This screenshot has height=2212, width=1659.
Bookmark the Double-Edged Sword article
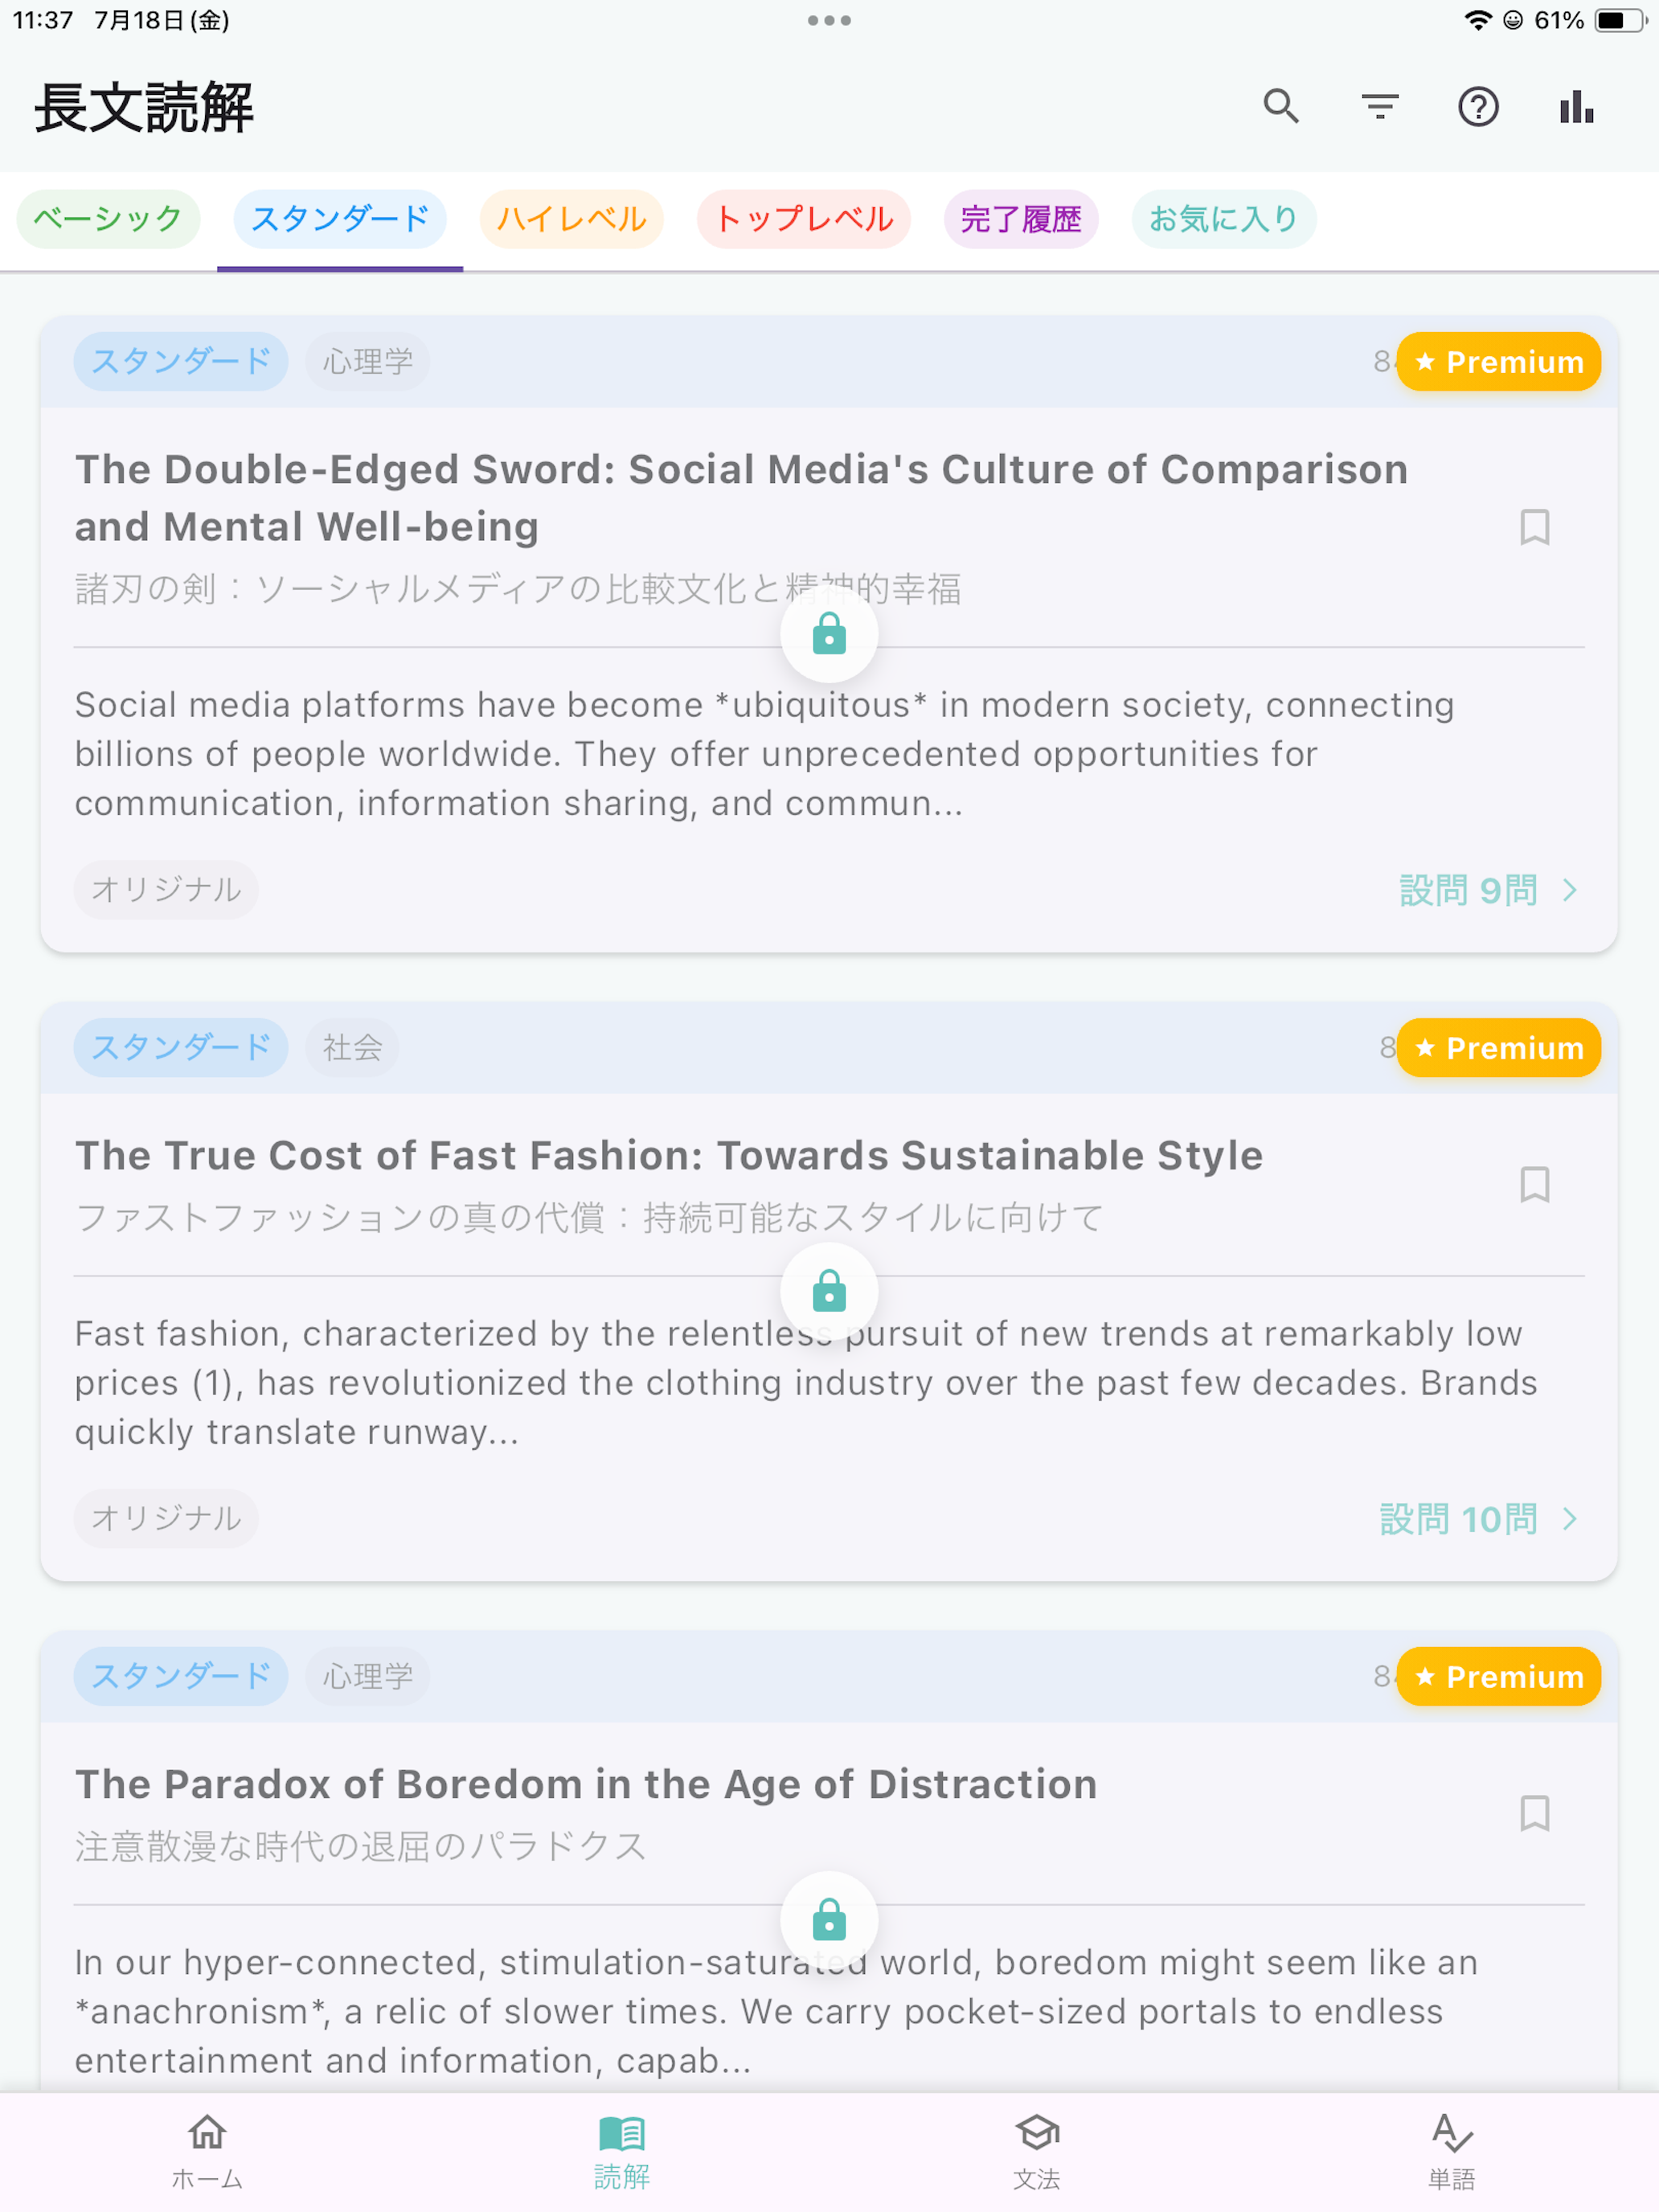[1534, 527]
